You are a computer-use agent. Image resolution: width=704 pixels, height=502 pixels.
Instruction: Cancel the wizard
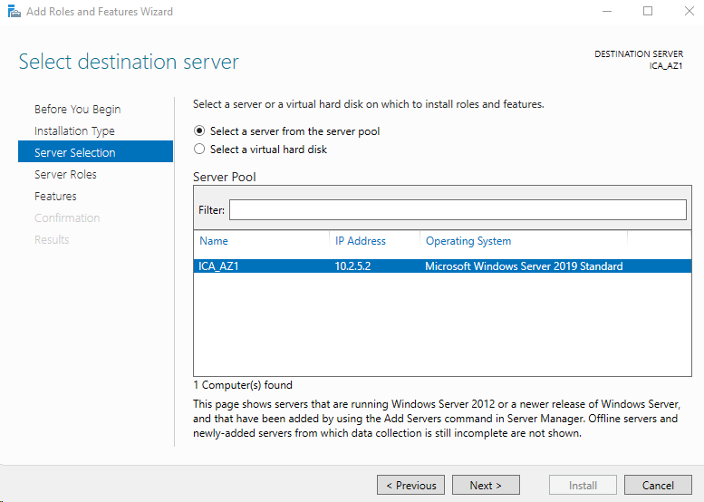658,485
